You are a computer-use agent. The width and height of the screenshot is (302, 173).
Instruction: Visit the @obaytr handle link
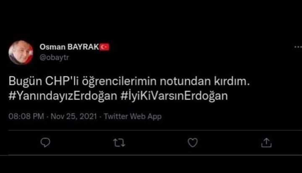click(x=54, y=58)
